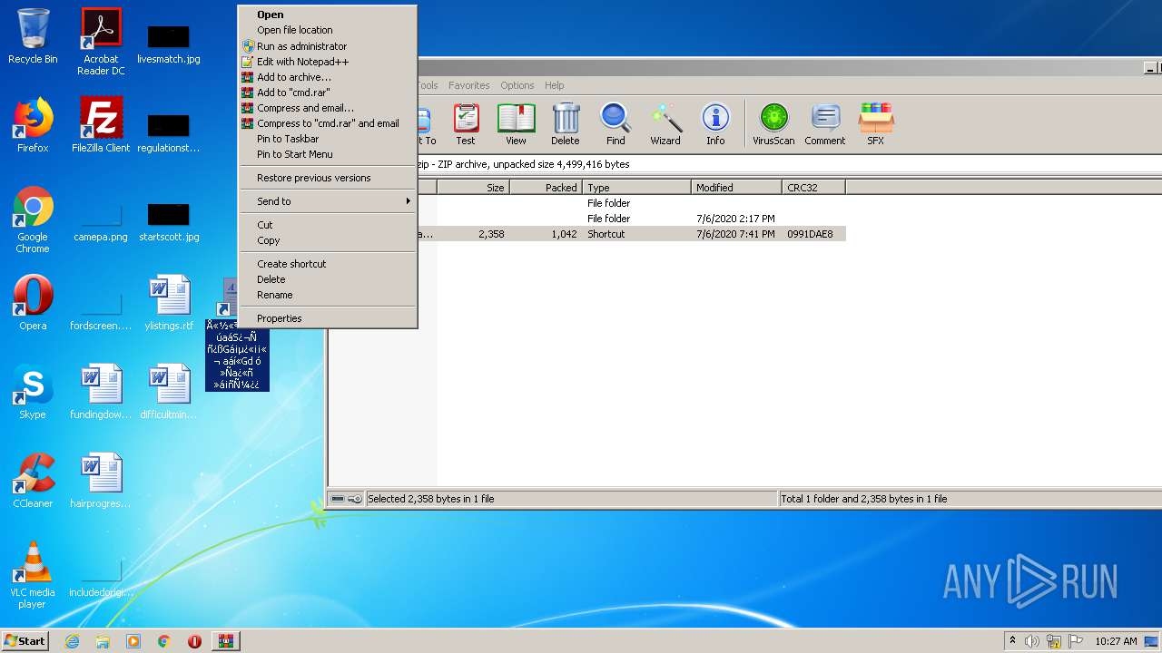Screen dimensions: 1162x653
Task: Select Google Chrome desktop icon
Action: pyautogui.click(x=33, y=219)
